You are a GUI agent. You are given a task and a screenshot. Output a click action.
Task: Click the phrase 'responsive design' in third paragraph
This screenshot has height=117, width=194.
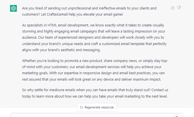(x=97, y=73)
